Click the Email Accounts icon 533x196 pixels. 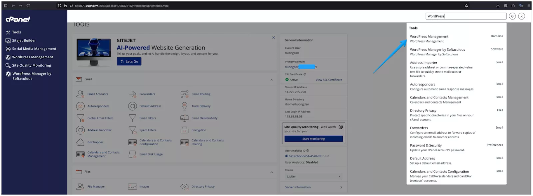[80, 94]
